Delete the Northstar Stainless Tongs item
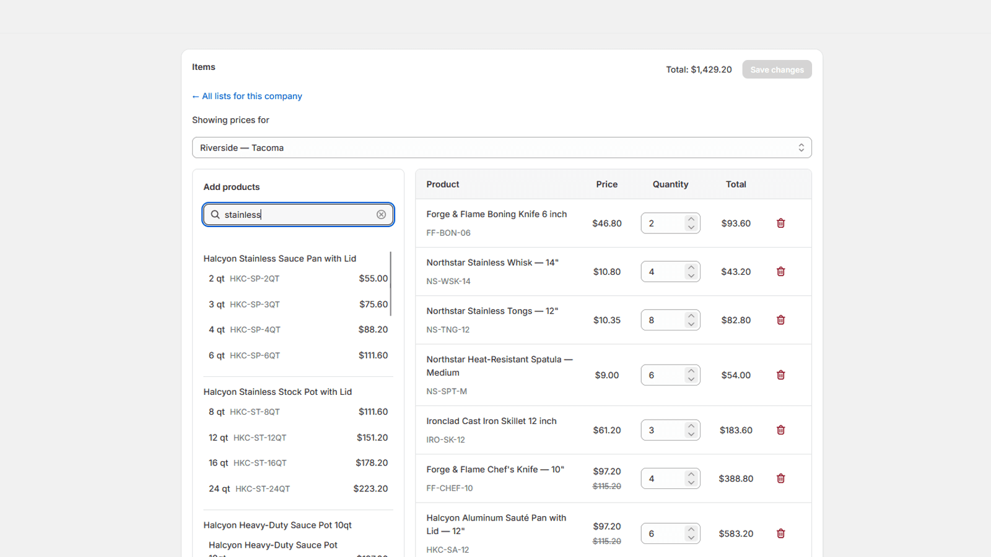The image size is (991, 557). point(780,320)
